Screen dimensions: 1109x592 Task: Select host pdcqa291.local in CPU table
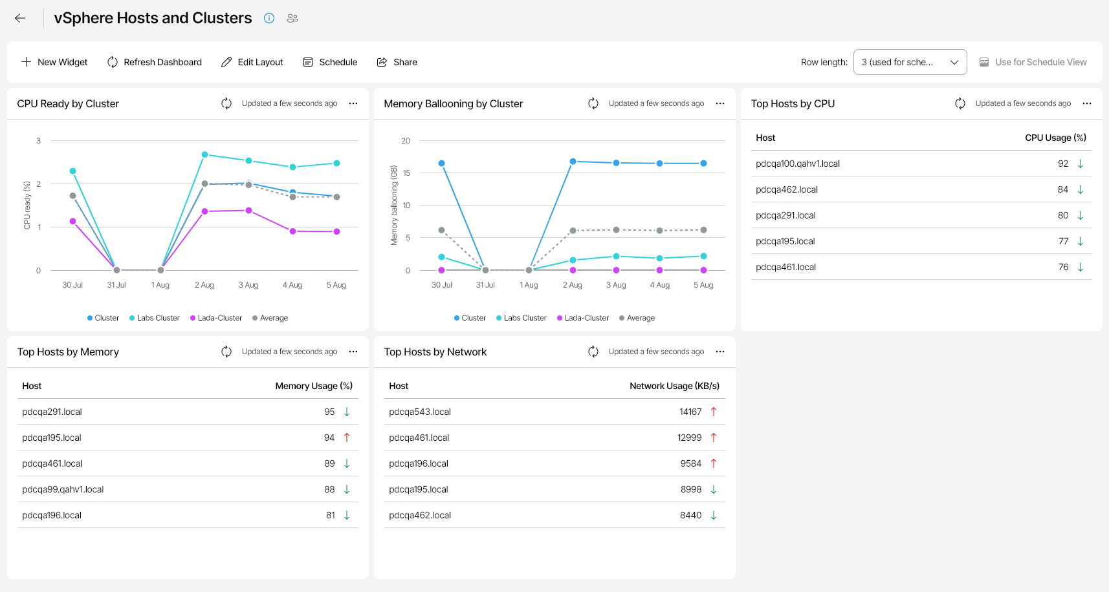(785, 215)
